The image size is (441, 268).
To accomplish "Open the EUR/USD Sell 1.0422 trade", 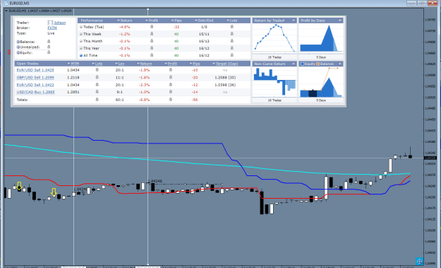I will (x=35, y=85).
